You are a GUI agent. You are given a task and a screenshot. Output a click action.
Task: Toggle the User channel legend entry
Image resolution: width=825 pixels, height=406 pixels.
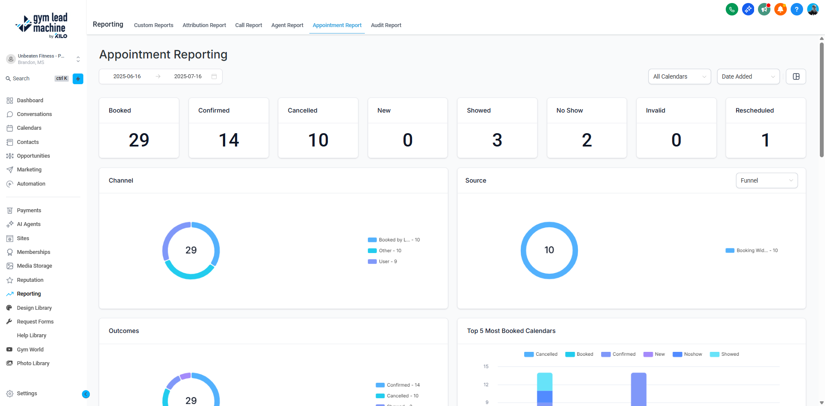click(382, 261)
